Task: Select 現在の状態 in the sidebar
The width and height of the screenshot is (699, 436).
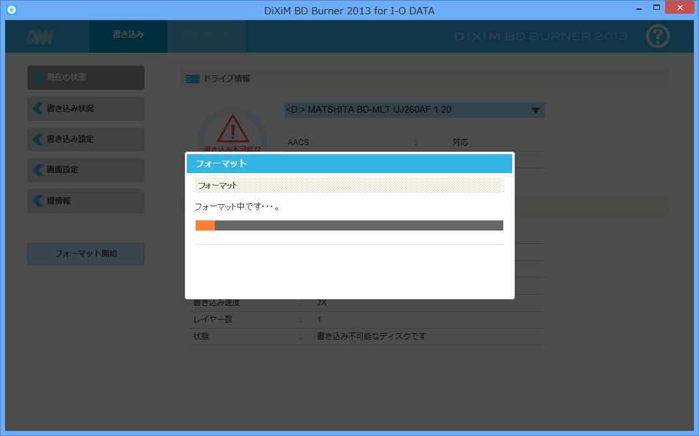Action: (86, 77)
